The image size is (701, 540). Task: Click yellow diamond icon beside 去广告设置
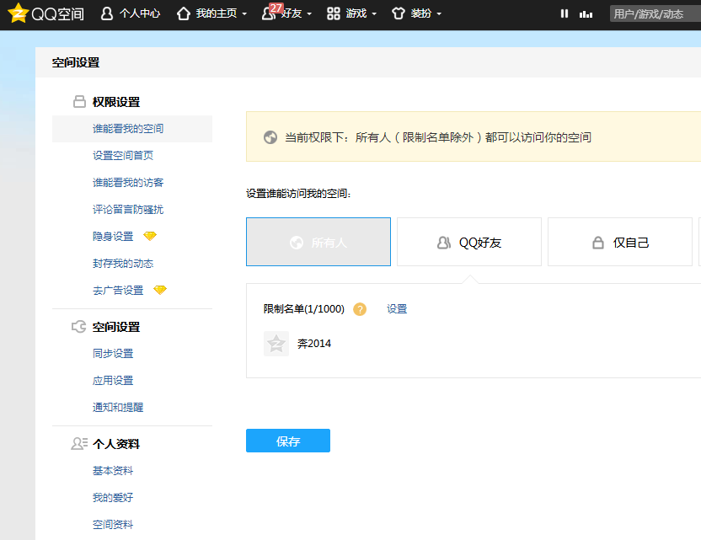[160, 290]
